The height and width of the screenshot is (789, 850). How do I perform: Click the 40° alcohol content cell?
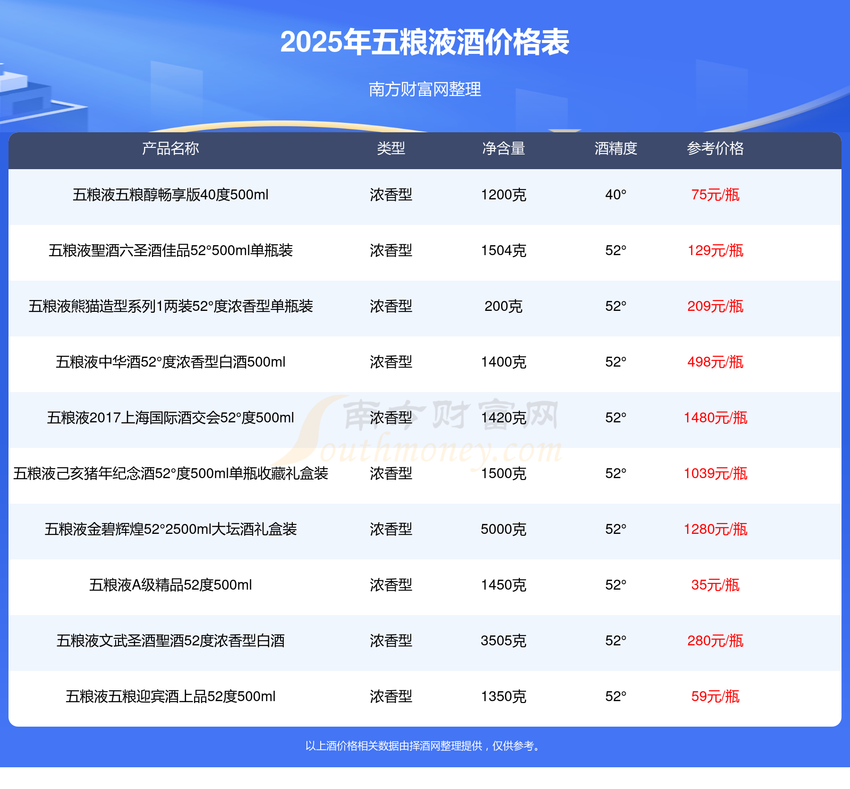tap(616, 195)
